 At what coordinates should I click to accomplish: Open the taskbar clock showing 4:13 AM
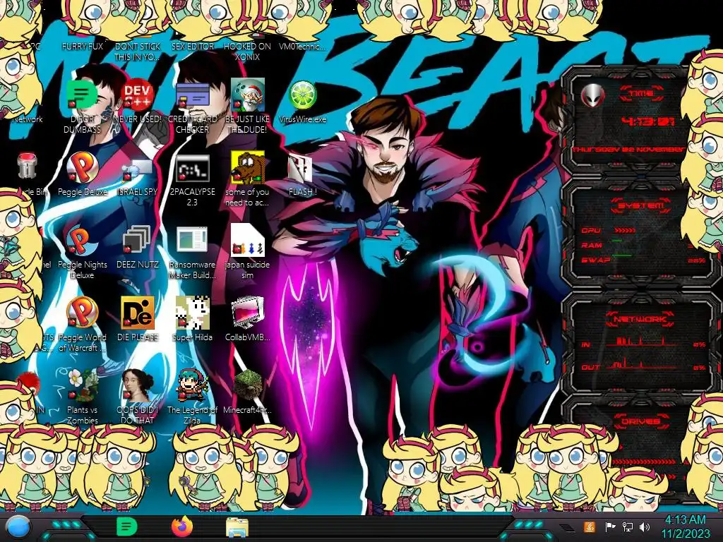pos(685,526)
